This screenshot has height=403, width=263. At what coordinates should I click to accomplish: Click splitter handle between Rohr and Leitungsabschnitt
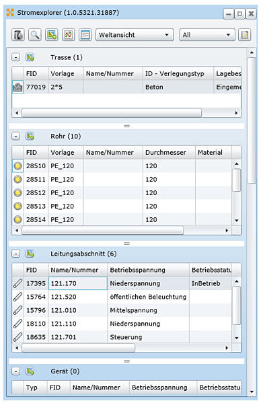point(126,244)
